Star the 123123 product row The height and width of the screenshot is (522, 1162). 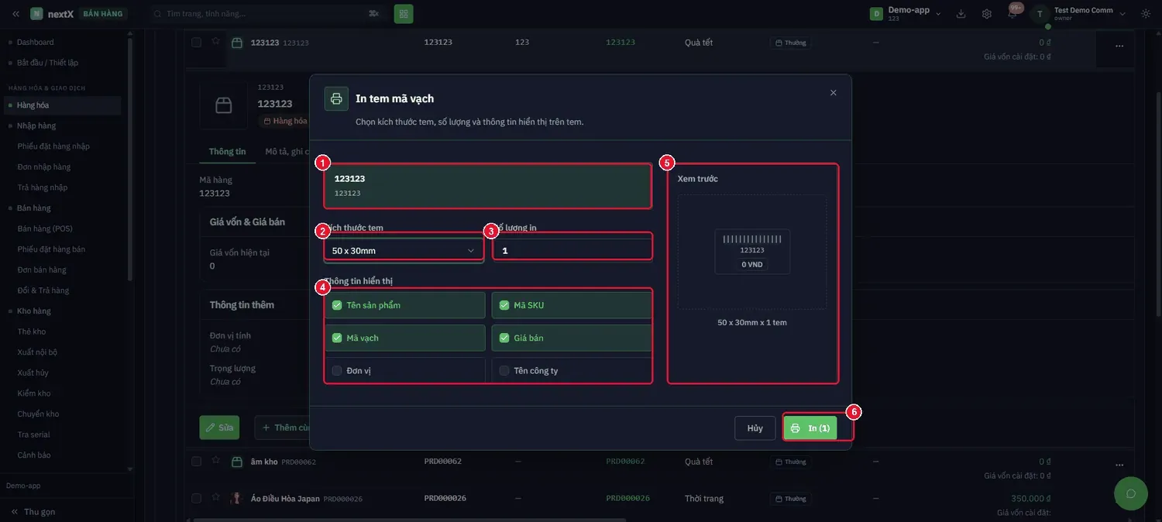coord(216,42)
